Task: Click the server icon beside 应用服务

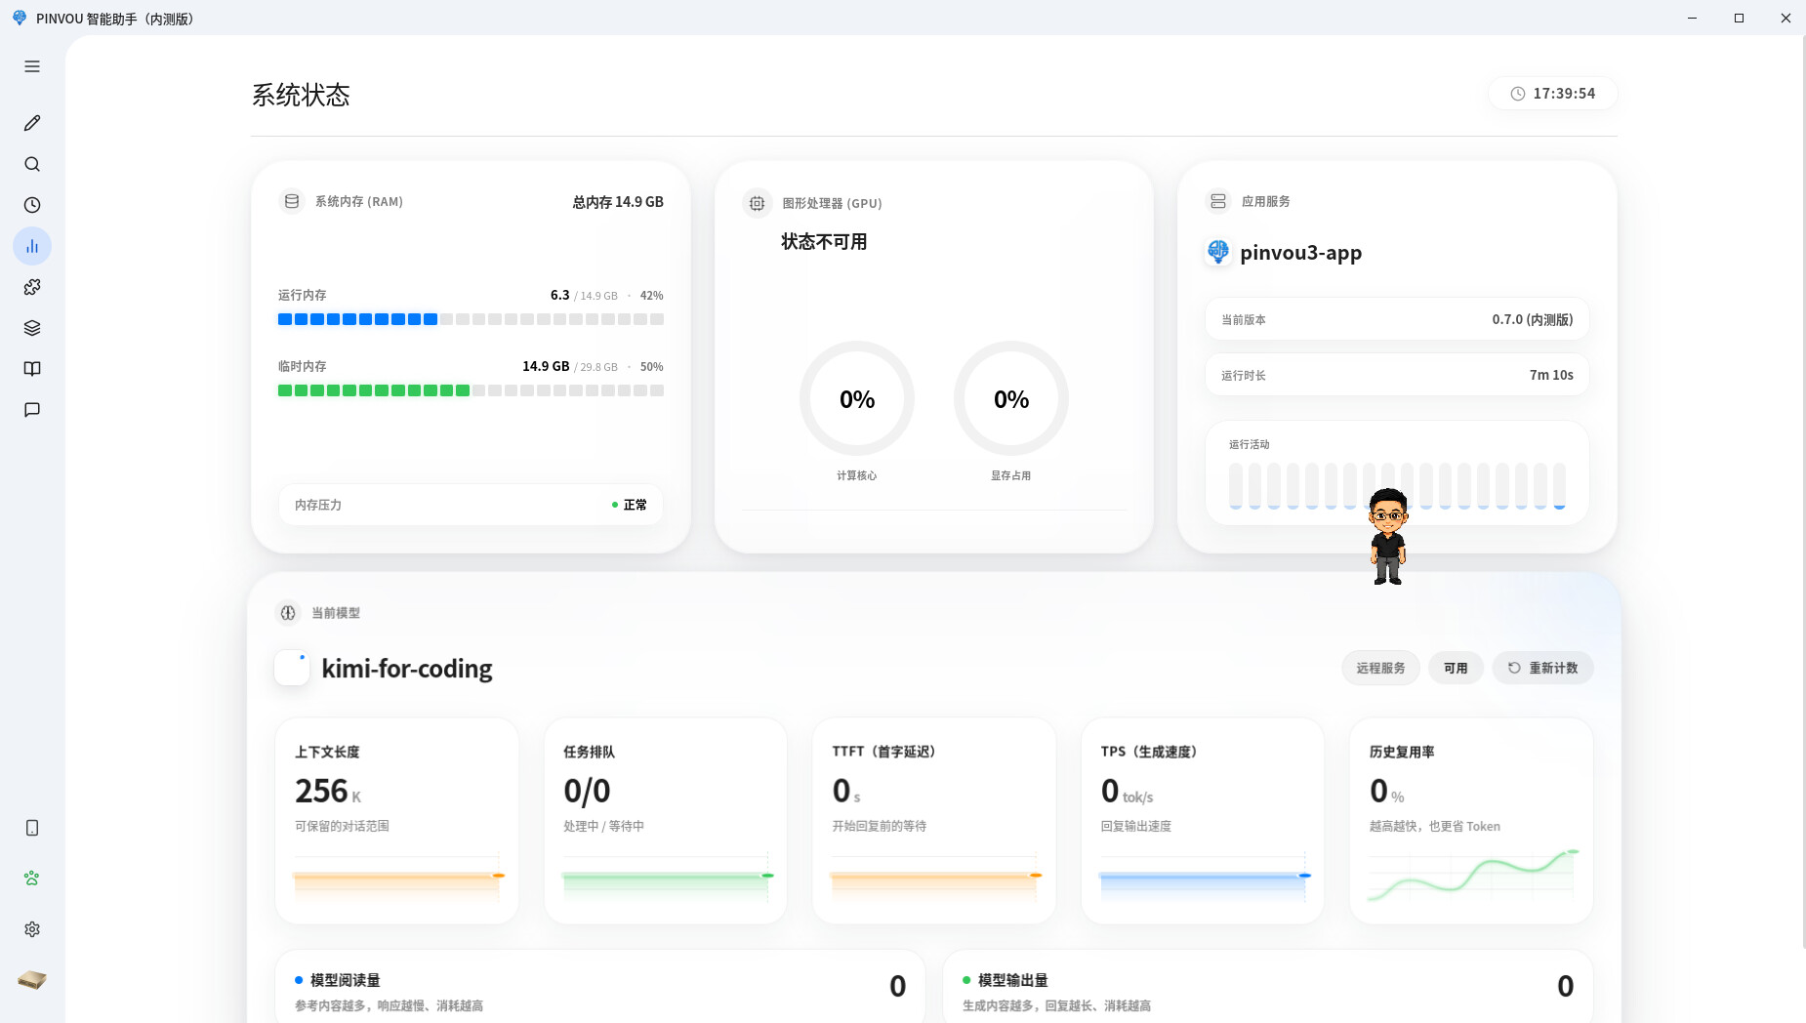Action: pos(1218,201)
